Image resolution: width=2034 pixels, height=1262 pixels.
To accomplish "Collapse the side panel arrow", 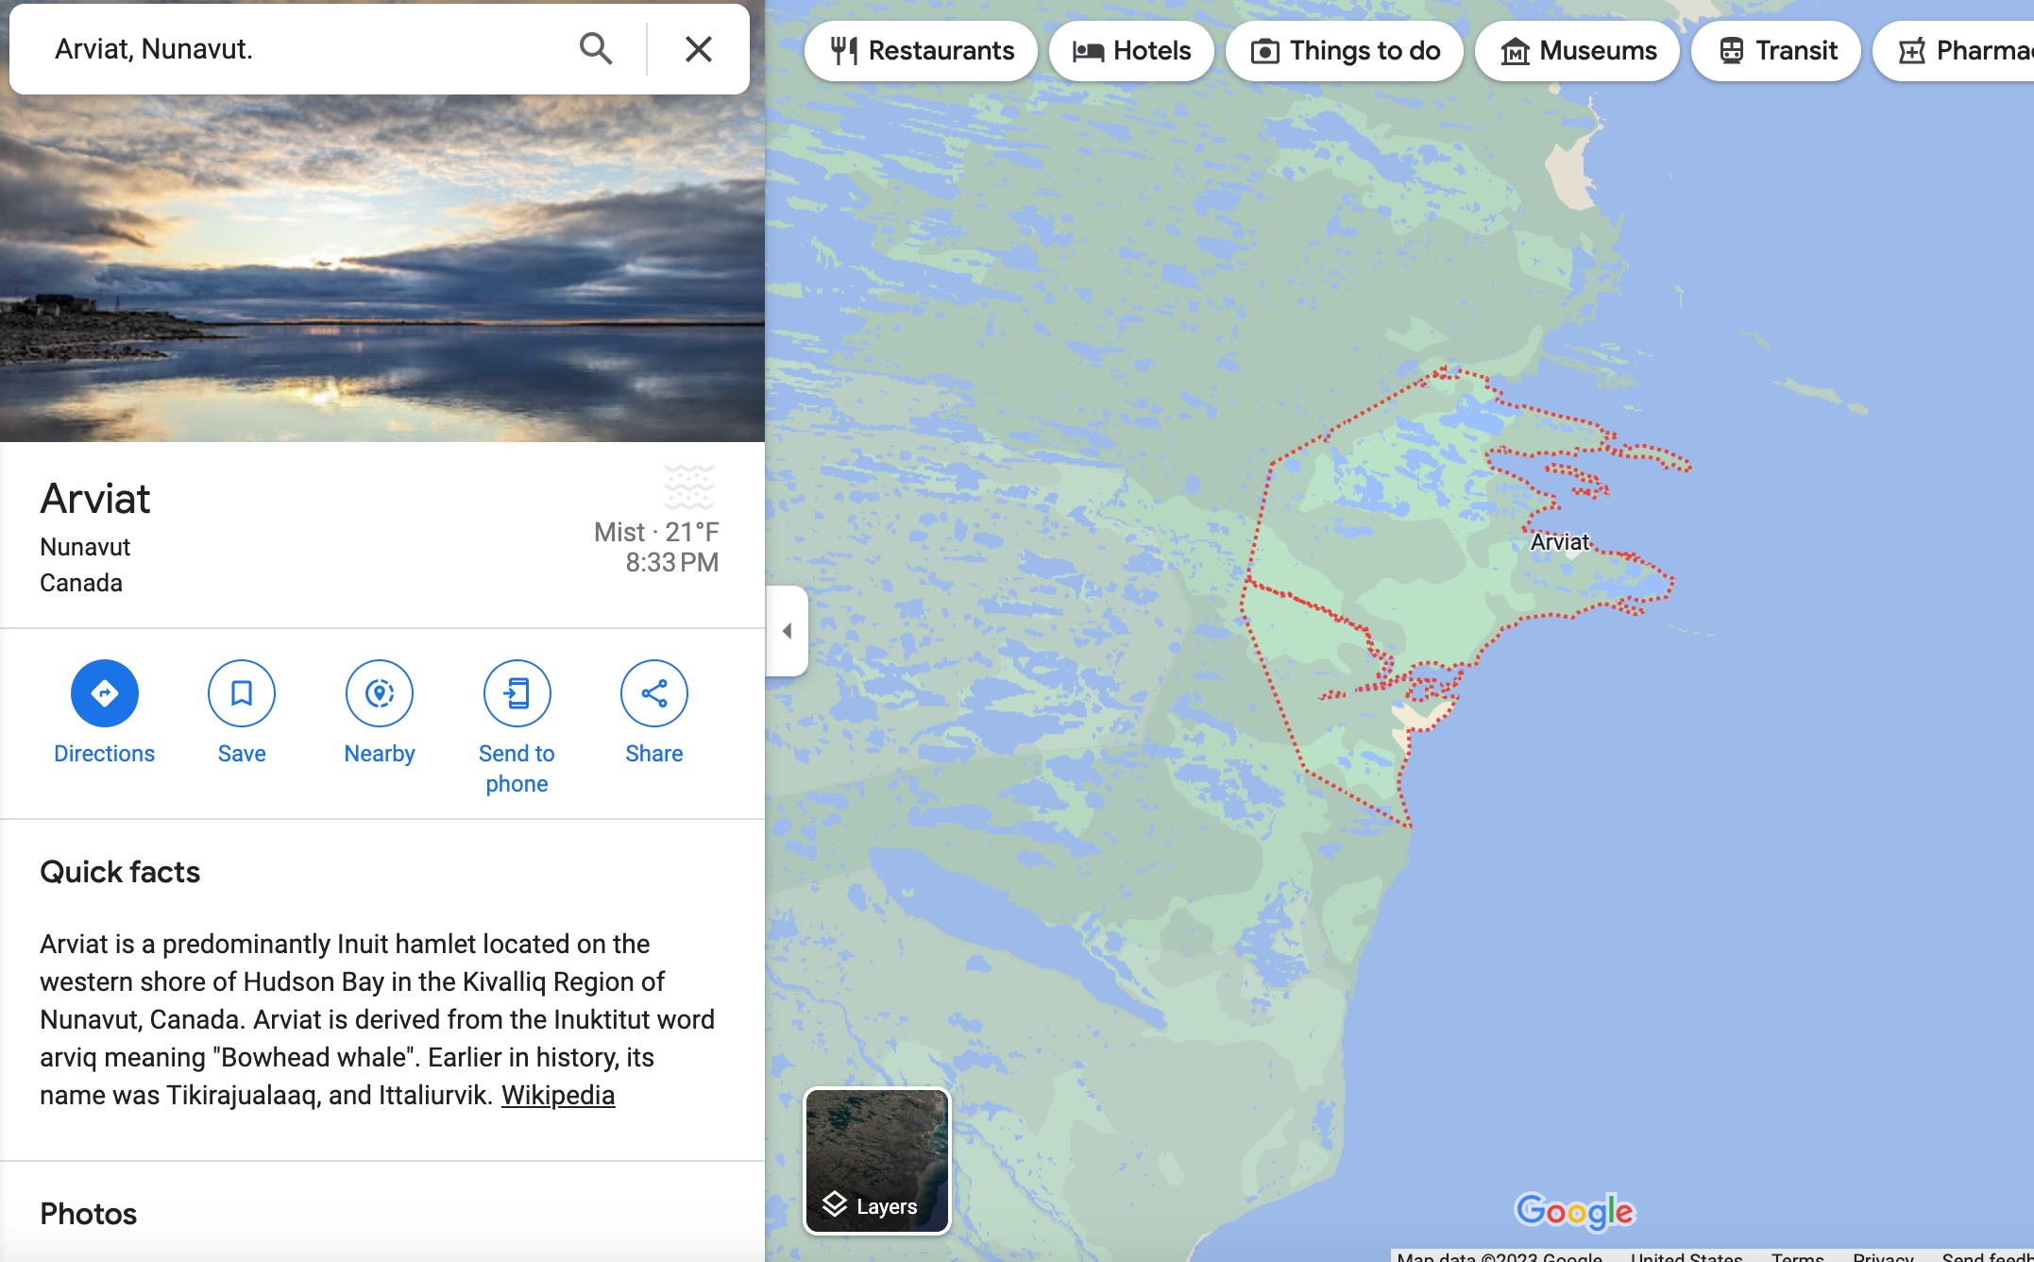I will coord(787,631).
